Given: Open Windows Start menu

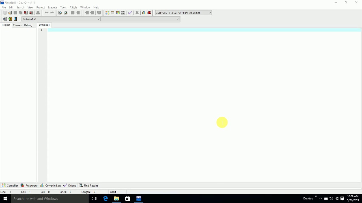Looking at the screenshot, I should (x=5, y=198).
